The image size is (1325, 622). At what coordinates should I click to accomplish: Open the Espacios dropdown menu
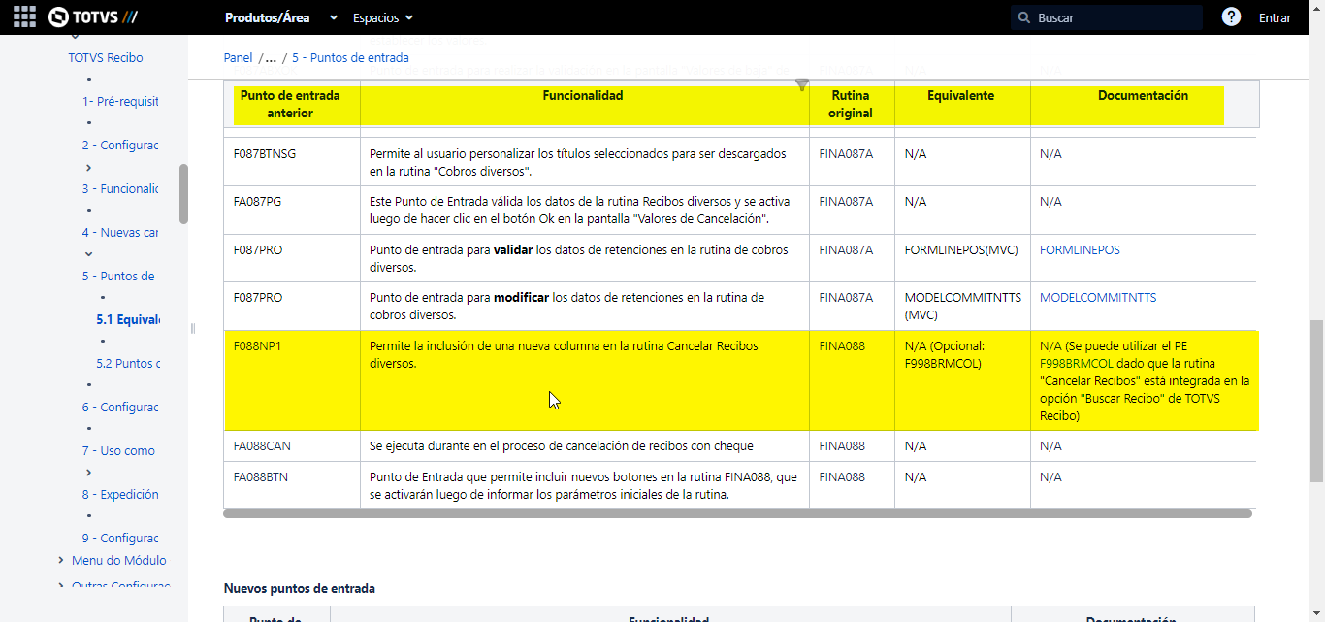click(382, 17)
